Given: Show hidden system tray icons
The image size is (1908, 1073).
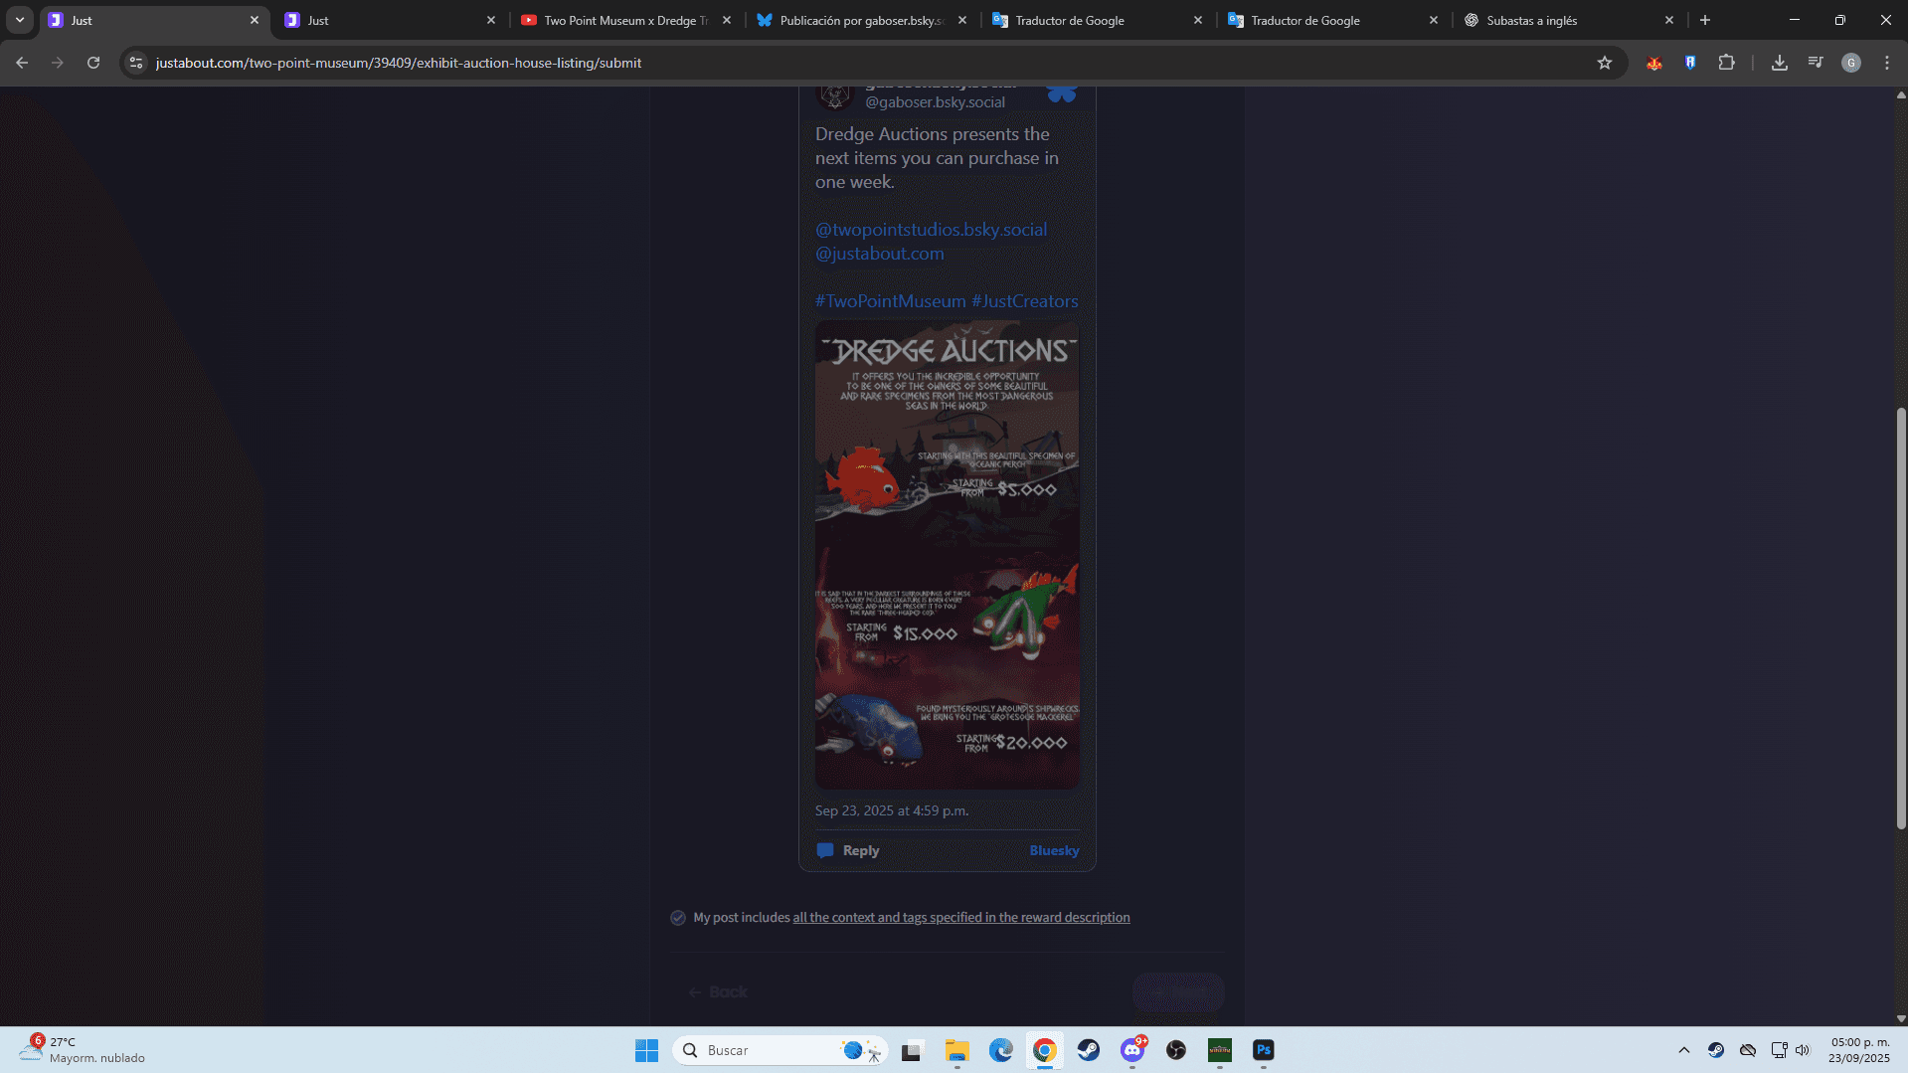Looking at the screenshot, I should [x=1683, y=1050].
